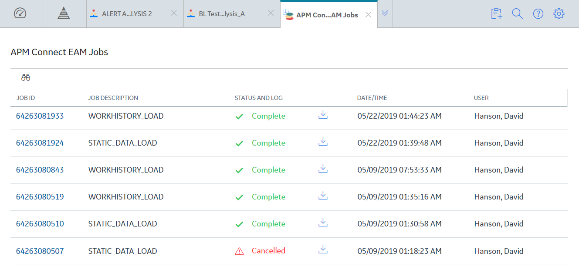This screenshot has width=579, height=266.
Task: Click user Hanson, David for job 64263081933
Action: (x=499, y=116)
